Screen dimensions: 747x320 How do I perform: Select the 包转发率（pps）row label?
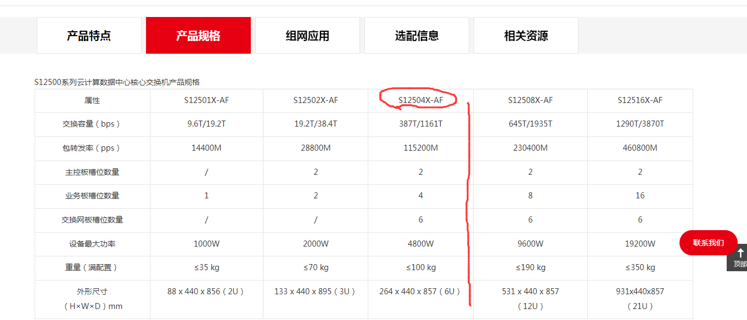pos(91,148)
